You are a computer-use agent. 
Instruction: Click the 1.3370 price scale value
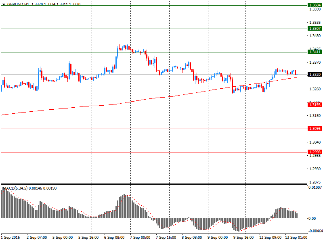[x=315, y=62]
